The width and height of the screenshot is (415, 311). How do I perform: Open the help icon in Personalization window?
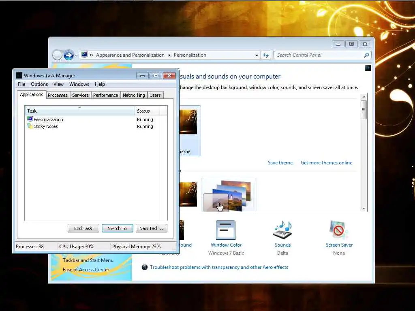(x=368, y=68)
